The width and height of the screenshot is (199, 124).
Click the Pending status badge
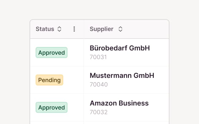coord(49,80)
